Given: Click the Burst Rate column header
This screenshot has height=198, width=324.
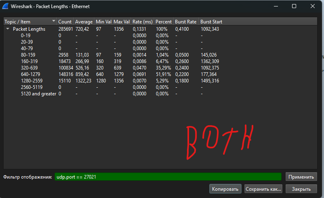Looking at the screenshot, I should tap(186, 21).
